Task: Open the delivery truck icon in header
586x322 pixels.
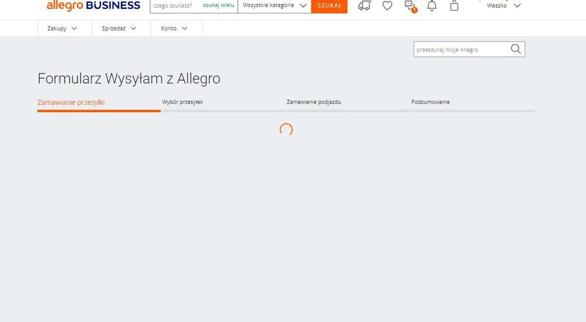Action: (x=364, y=6)
